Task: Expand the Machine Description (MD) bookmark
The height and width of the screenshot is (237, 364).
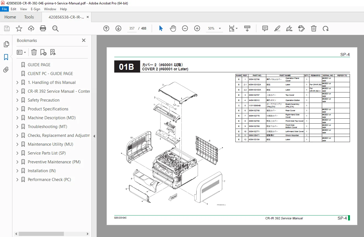Action: (x=17, y=118)
